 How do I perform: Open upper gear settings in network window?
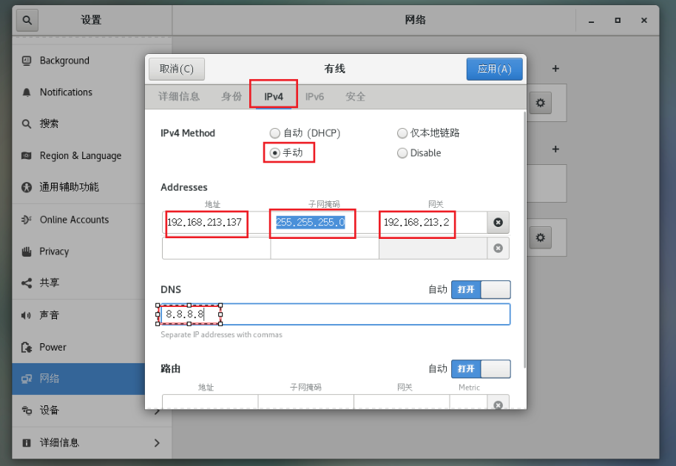point(540,103)
